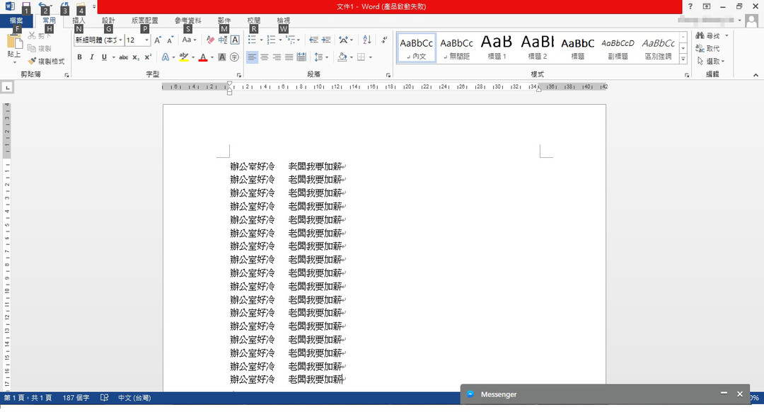
Task: Open phonetic guide icon
Action: 223,40
